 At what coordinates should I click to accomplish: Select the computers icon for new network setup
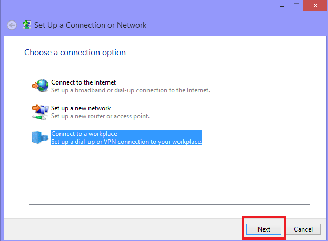coord(41,112)
